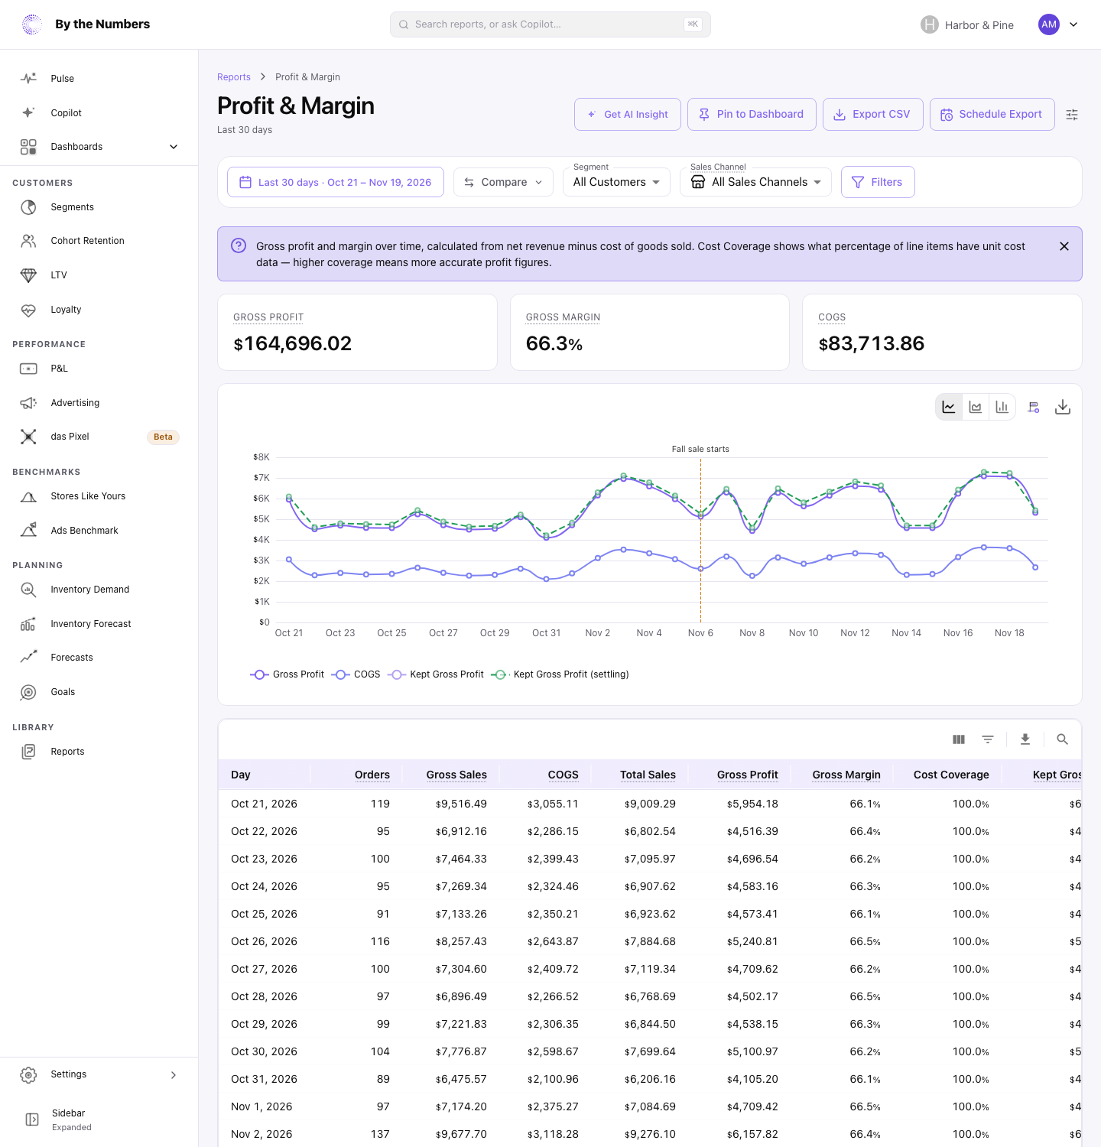Image resolution: width=1101 pixels, height=1147 pixels.
Task: Switch chart to line view icon
Action: click(949, 407)
